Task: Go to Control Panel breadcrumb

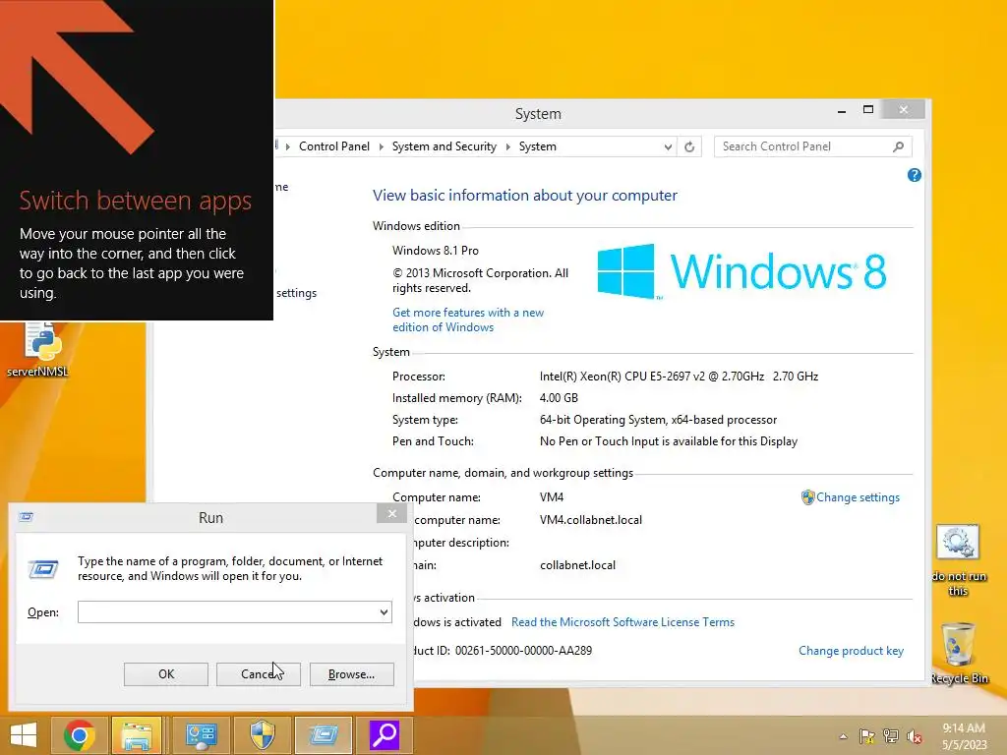Action: (334, 146)
